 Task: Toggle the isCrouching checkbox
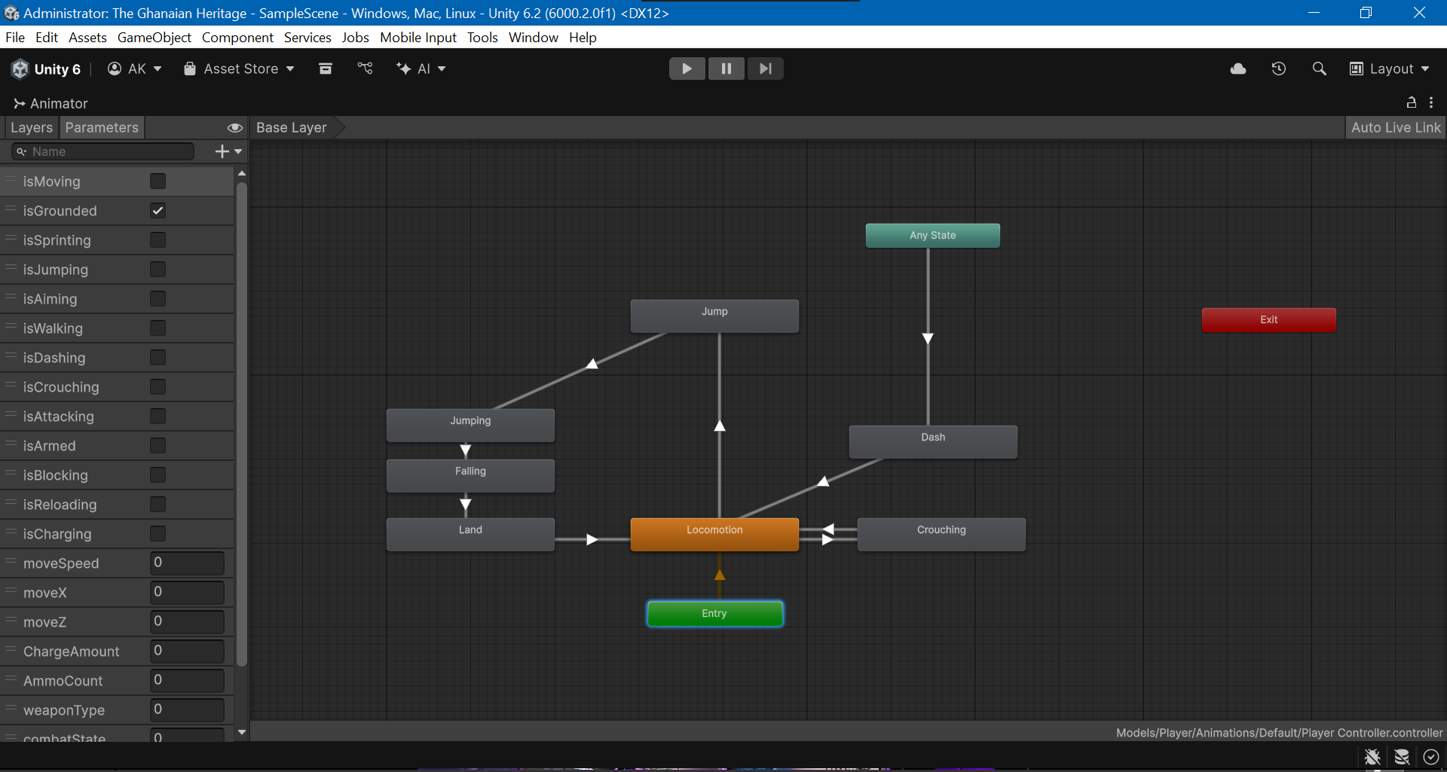158,386
